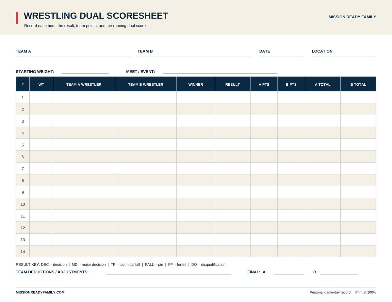Click the Location entry line
This screenshot has width=392, height=302.
pos(344,57)
